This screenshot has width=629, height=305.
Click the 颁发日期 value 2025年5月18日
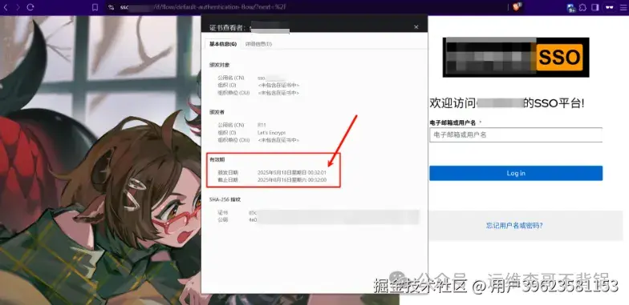(292, 173)
